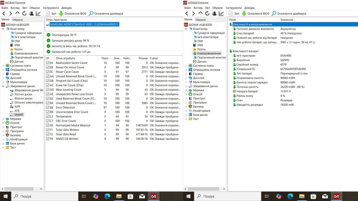The image size is (358, 201).
Task: Go up one level in left AIDA64 window
Action: 17,14
